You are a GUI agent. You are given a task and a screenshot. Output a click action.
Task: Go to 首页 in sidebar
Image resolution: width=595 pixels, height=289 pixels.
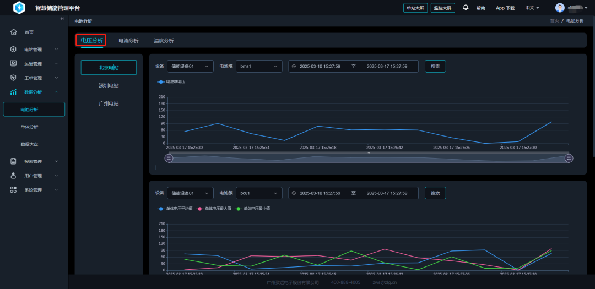point(29,32)
